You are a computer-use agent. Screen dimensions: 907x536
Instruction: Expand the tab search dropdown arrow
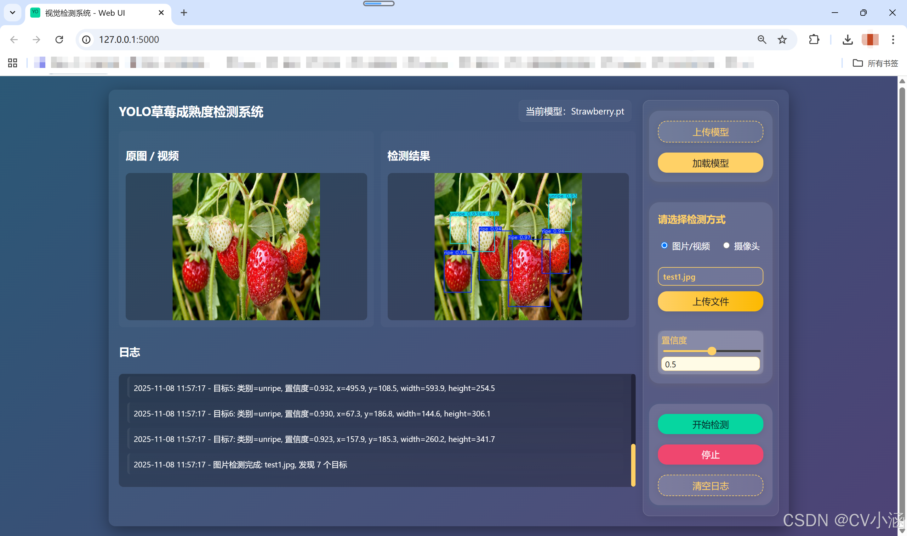click(13, 13)
